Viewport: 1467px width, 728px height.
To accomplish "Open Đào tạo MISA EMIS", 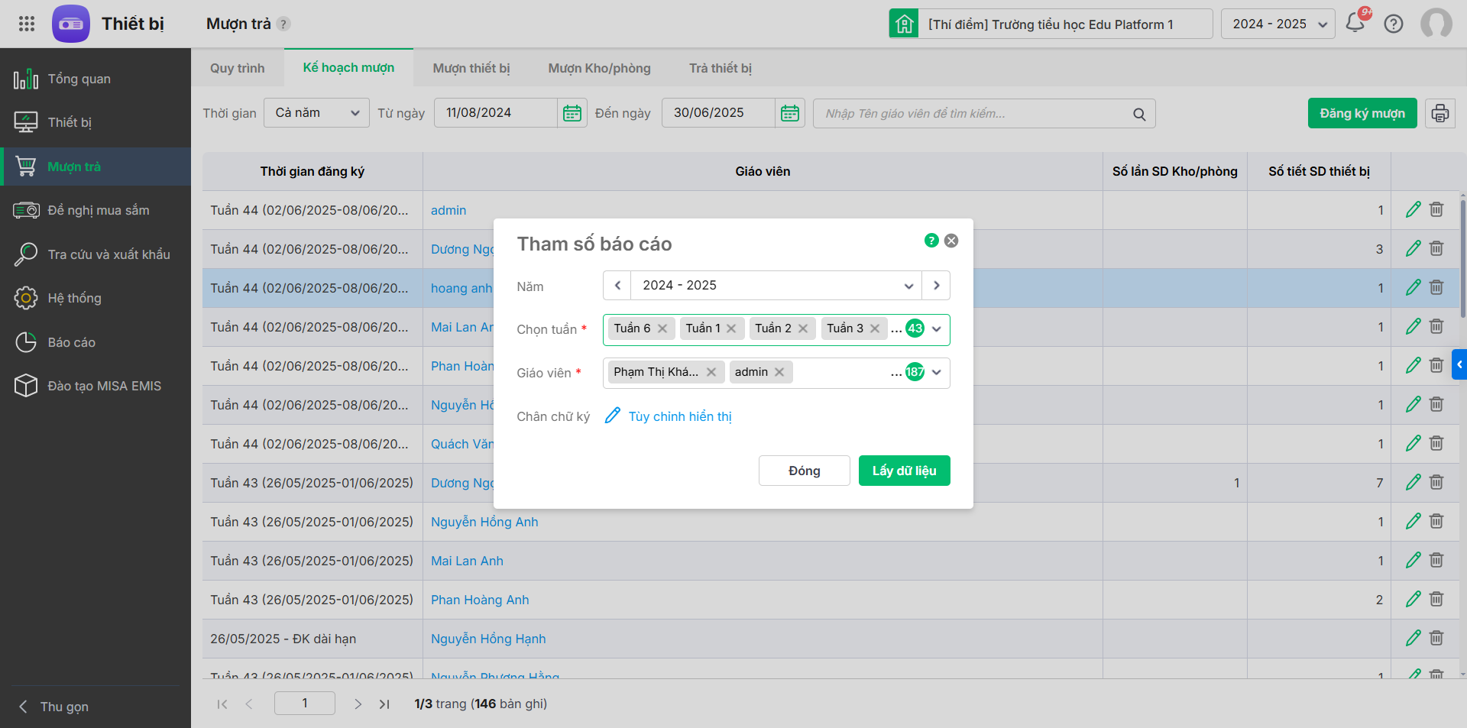I will (x=96, y=386).
